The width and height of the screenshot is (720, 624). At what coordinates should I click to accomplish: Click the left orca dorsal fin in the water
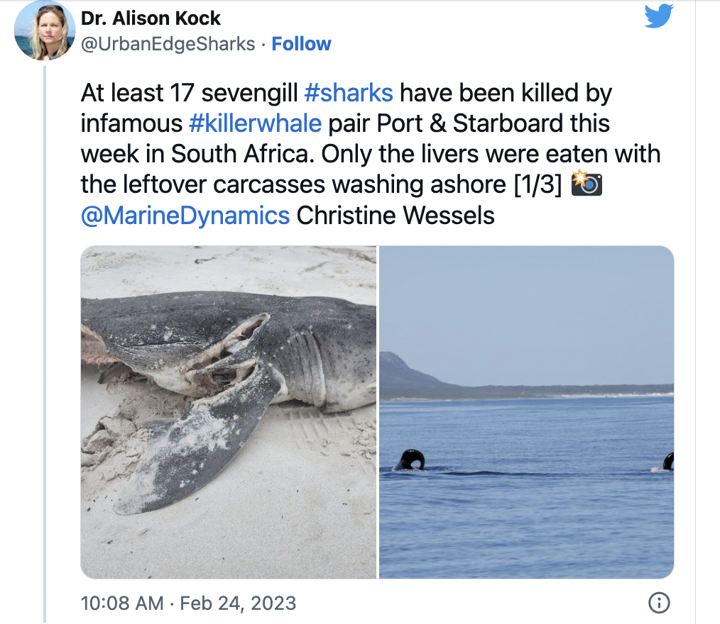tap(410, 460)
